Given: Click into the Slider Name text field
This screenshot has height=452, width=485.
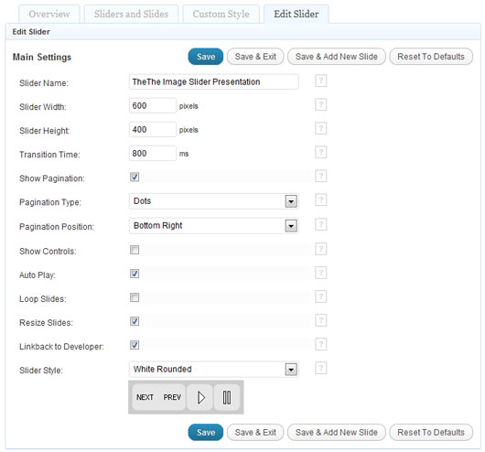Looking at the screenshot, I should click(x=214, y=82).
